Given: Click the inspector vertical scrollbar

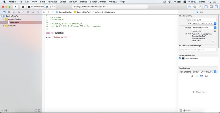Looking at the screenshot, I should (x=219, y=32).
